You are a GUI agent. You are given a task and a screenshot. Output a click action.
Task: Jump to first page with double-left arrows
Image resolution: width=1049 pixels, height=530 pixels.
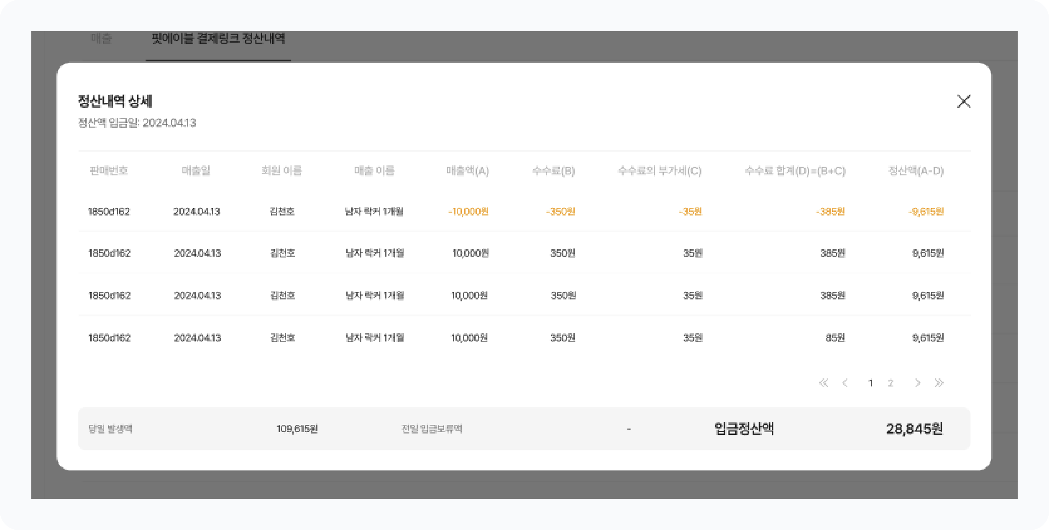(823, 383)
